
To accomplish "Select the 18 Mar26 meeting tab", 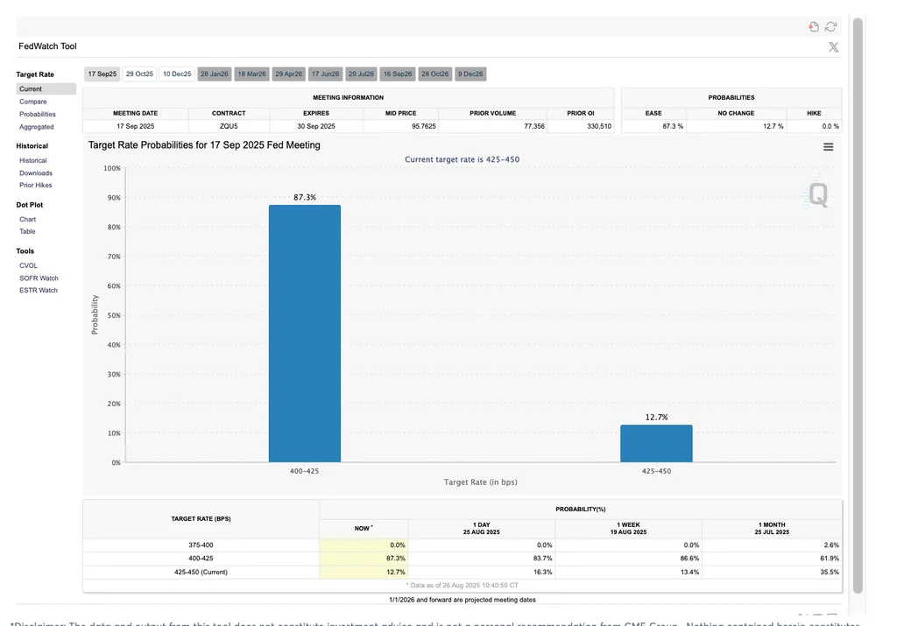I will pyautogui.click(x=251, y=74).
